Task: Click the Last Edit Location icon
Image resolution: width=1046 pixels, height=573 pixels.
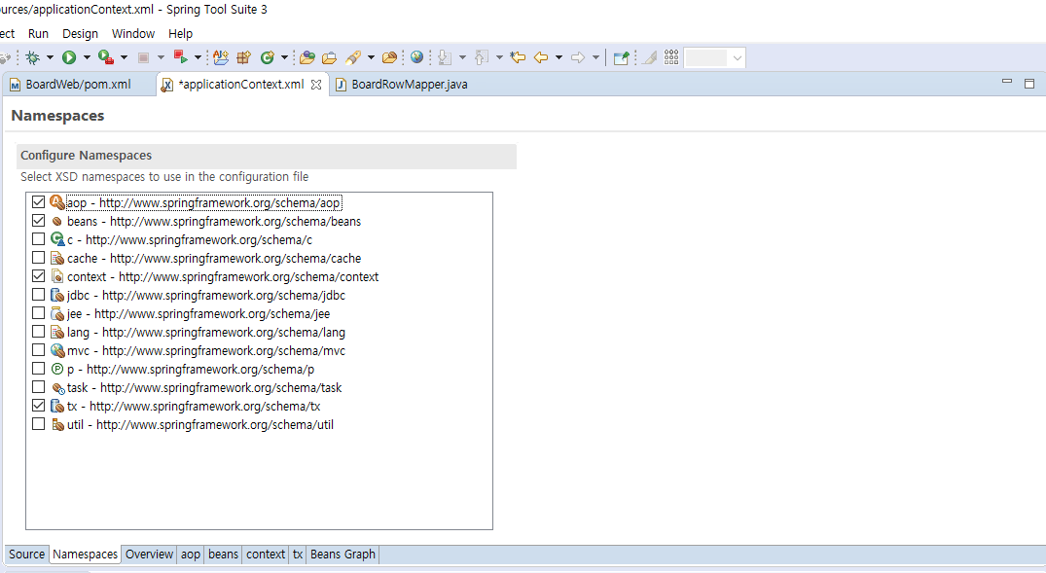Action: click(x=518, y=58)
